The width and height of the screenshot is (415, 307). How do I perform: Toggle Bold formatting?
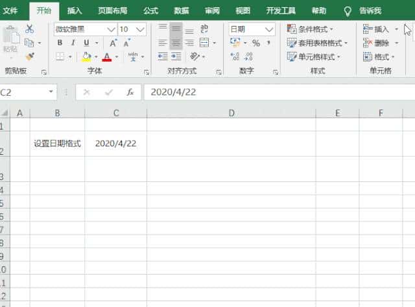(x=60, y=43)
